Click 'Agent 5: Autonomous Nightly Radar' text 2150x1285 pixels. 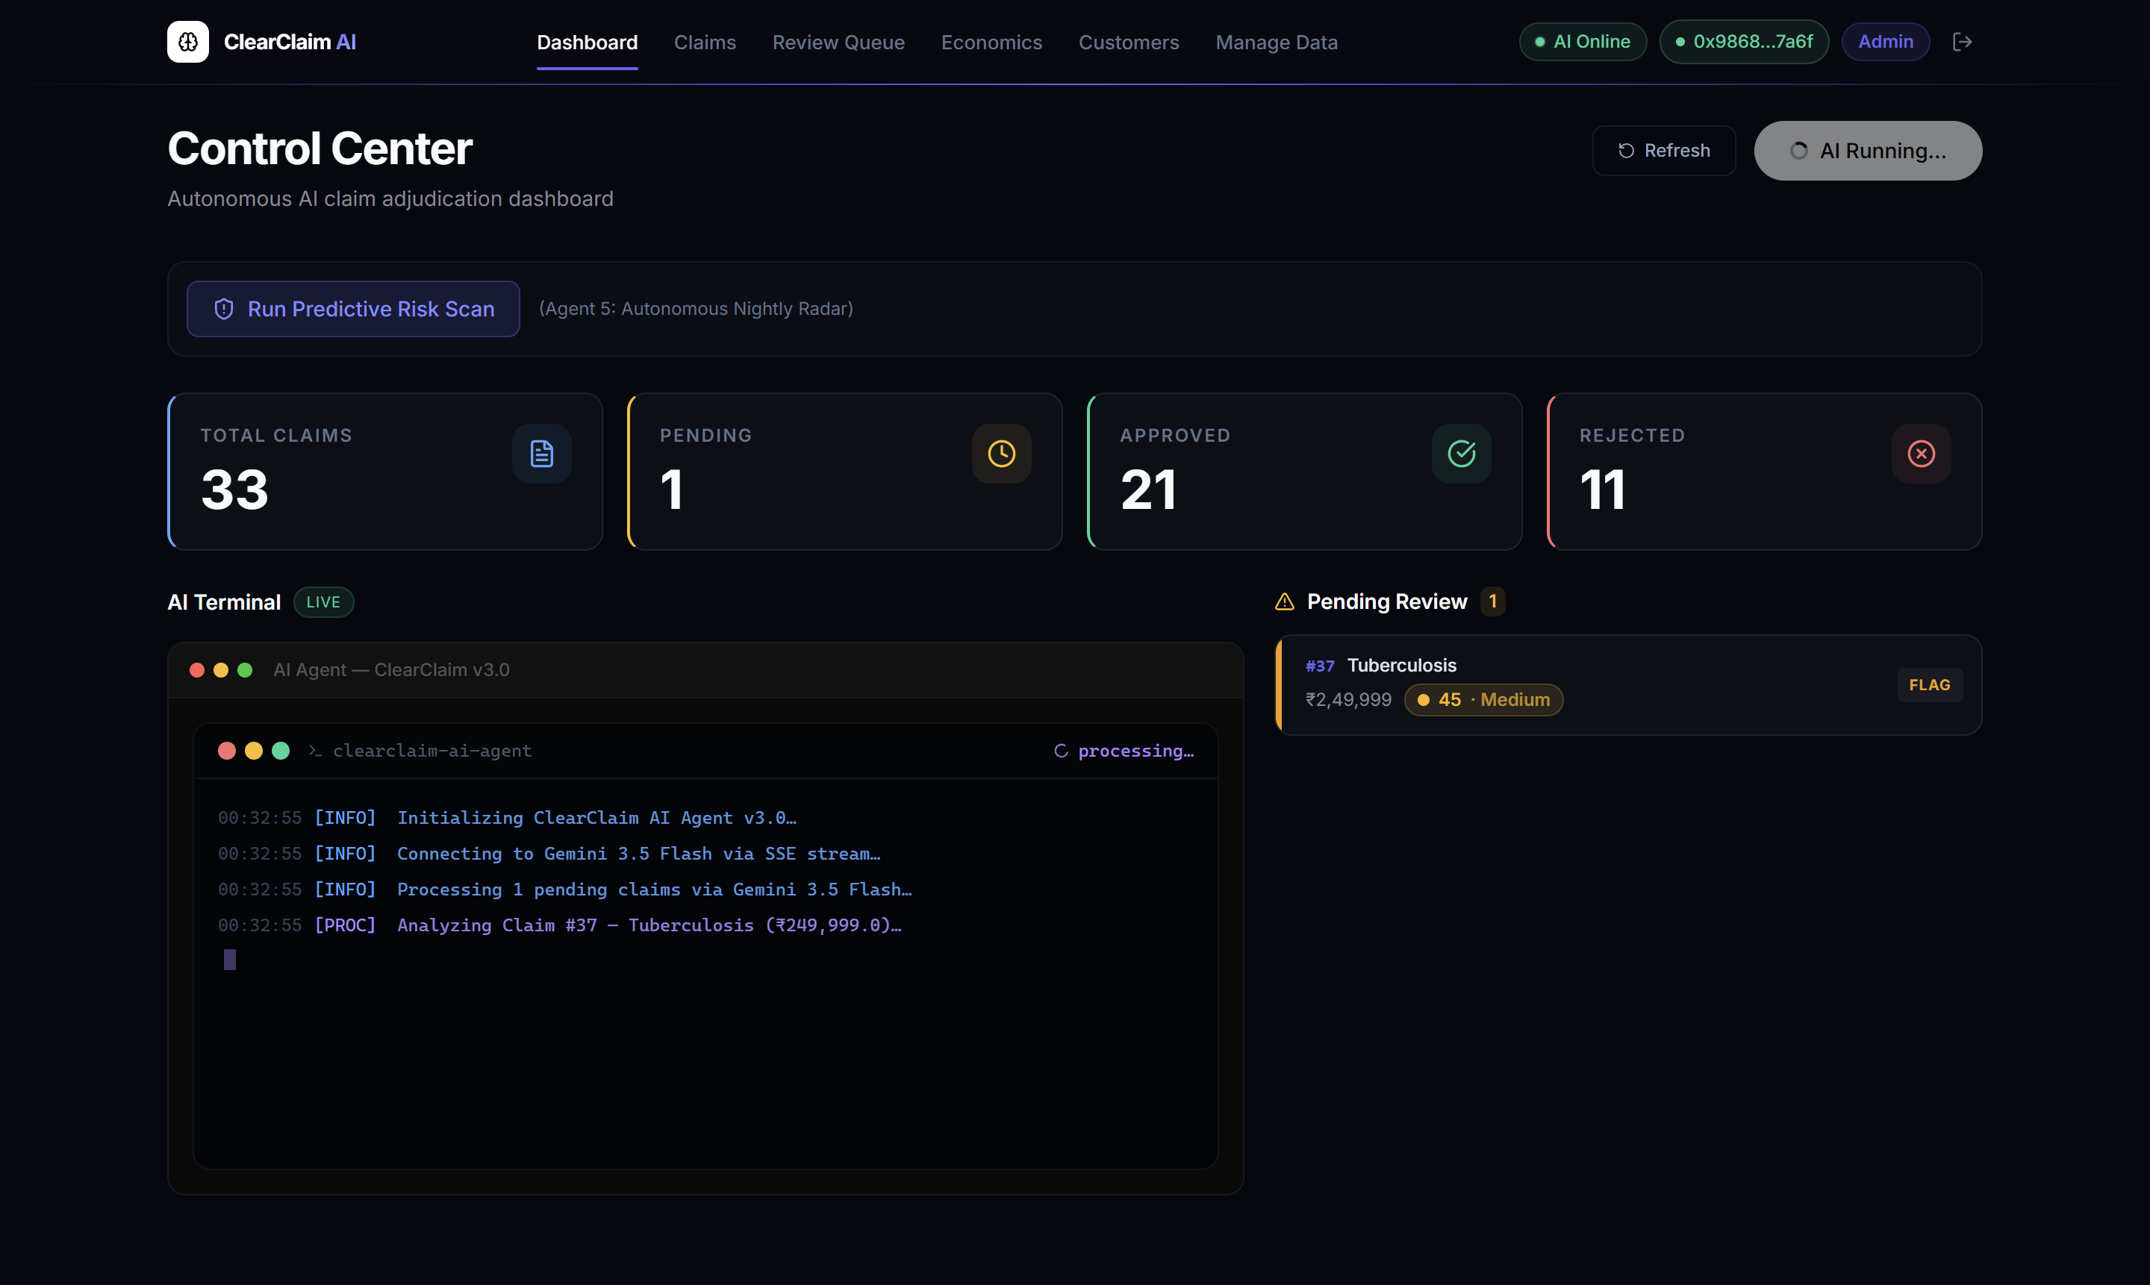[x=697, y=309]
